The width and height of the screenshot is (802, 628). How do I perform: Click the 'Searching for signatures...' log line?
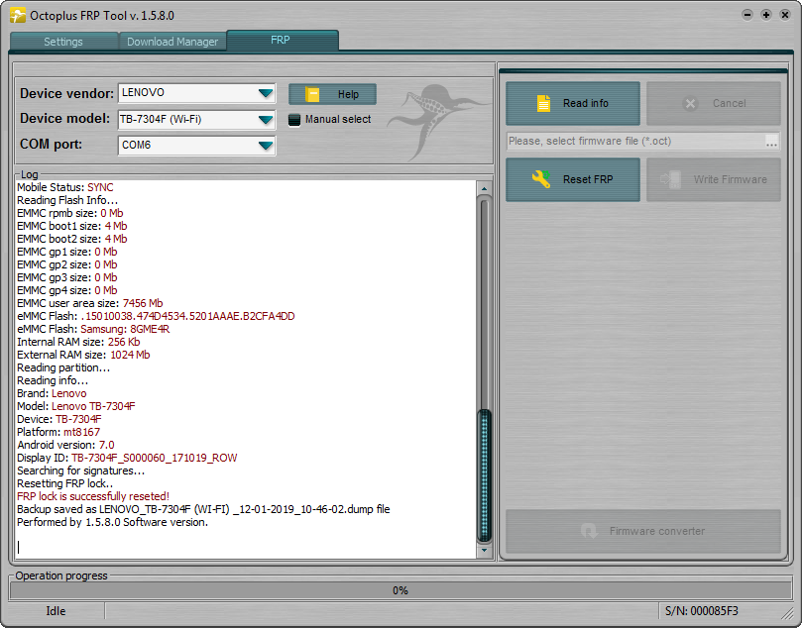[81, 471]
